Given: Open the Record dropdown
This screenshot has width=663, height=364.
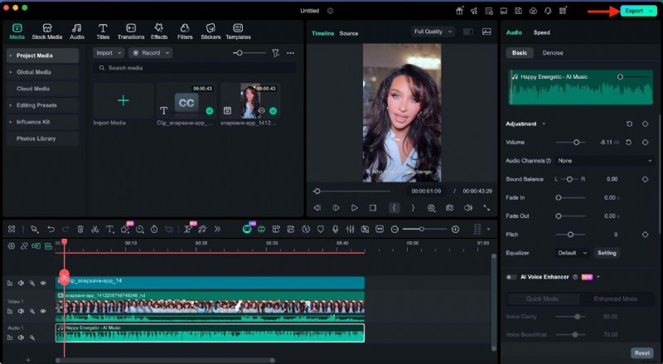Looking at the screenshot, I should [x=151, y=53].
